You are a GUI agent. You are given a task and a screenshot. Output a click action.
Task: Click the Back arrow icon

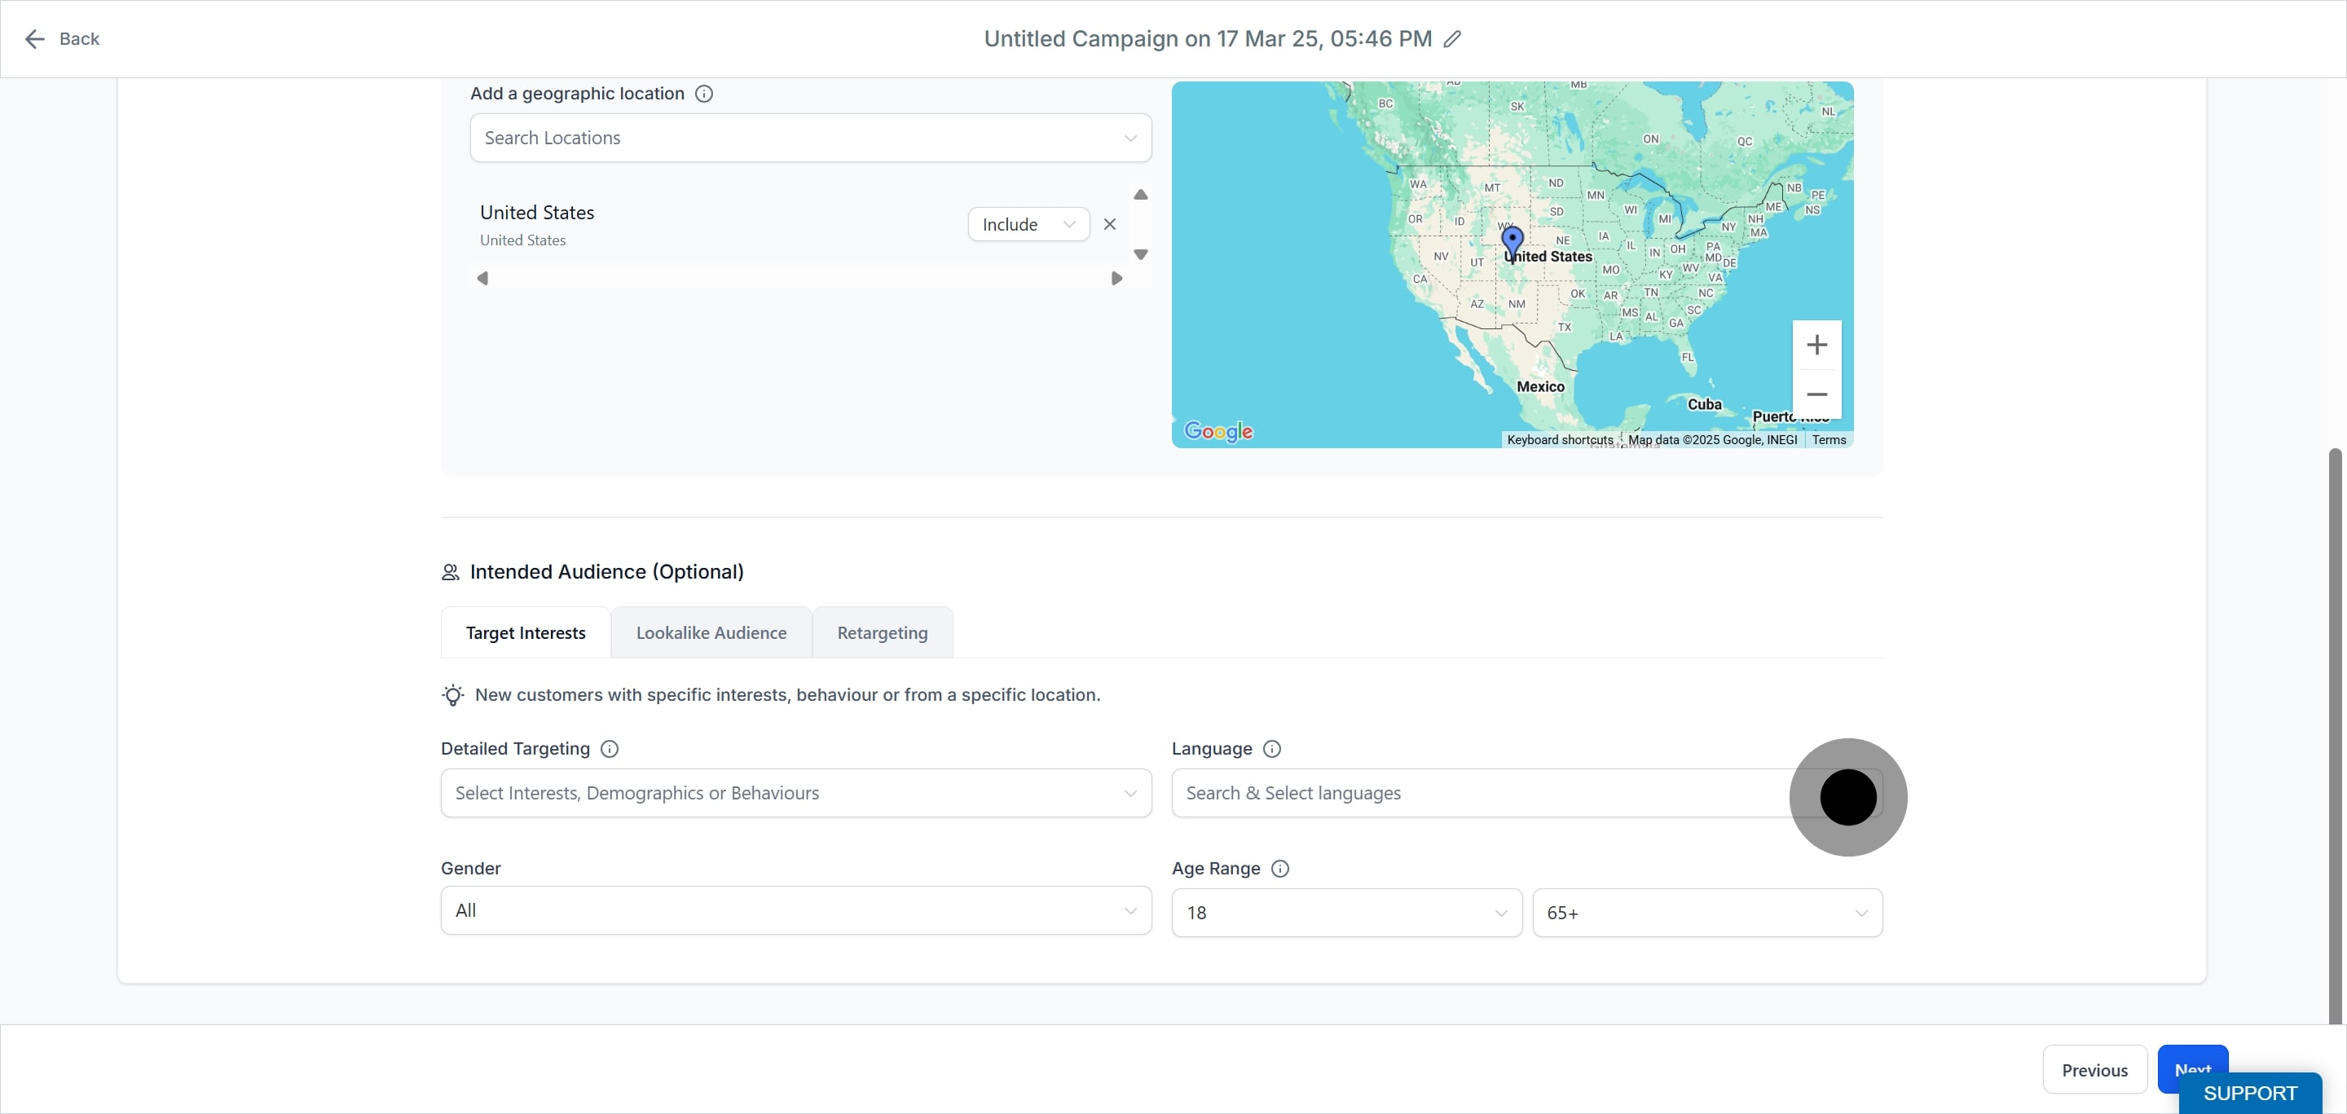click(34, 38)
